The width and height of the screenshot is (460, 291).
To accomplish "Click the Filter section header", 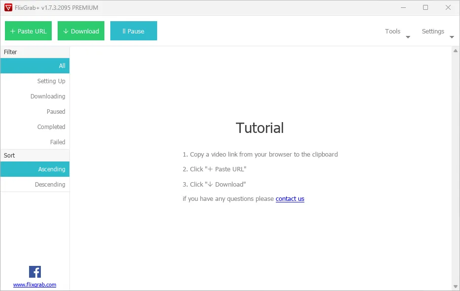I will tap(35, 52).
